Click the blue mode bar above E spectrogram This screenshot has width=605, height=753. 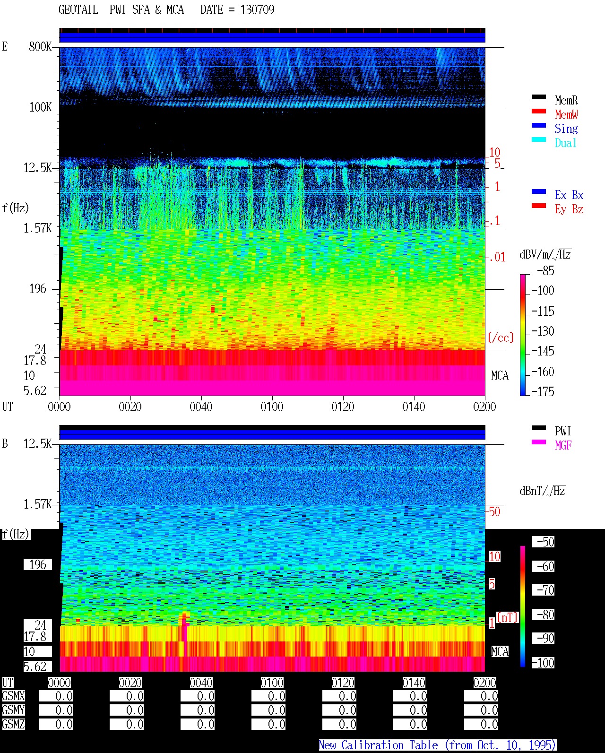pyautogui.click(x=272, y=37)
